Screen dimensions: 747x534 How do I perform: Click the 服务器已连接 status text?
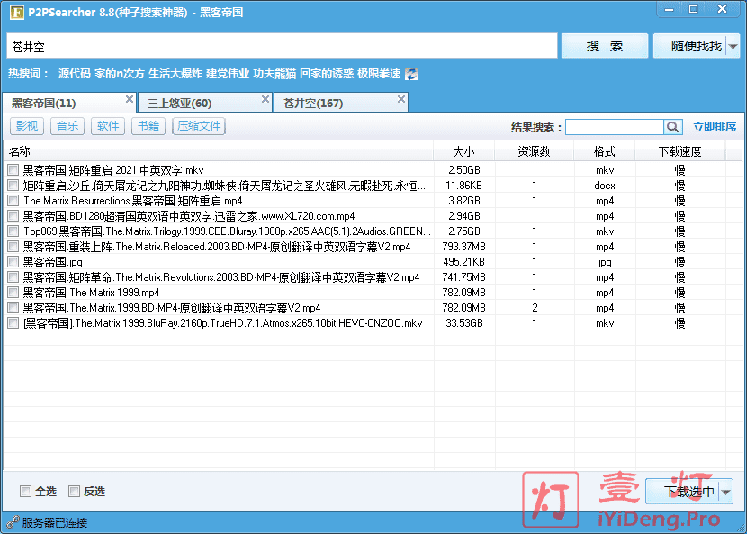(55, 522)
